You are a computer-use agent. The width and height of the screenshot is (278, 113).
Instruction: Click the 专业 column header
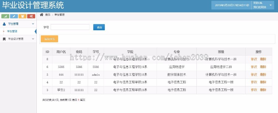click(x=177, y=52)
